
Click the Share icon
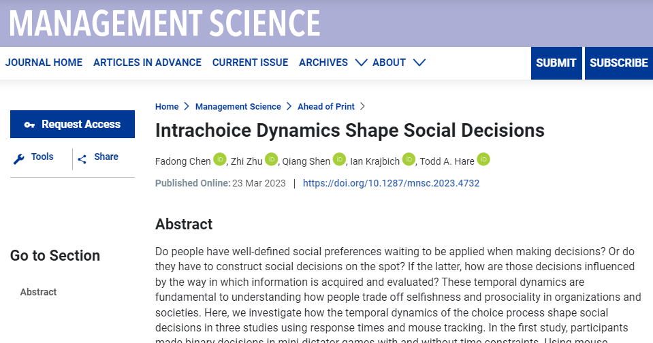tap(82, 159)
